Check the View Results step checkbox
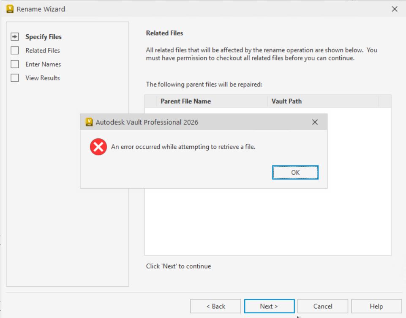 tap(15, 77)
